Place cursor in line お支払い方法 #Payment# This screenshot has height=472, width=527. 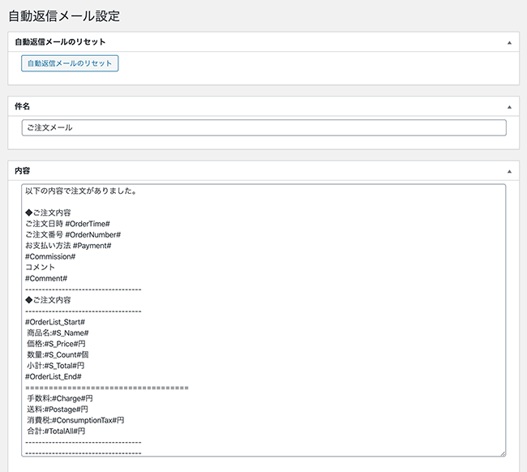coord(68,246)
